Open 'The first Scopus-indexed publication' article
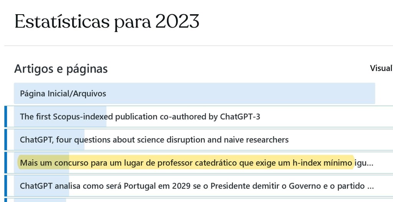Screen dimensions: 393x202 pos(140,117)
